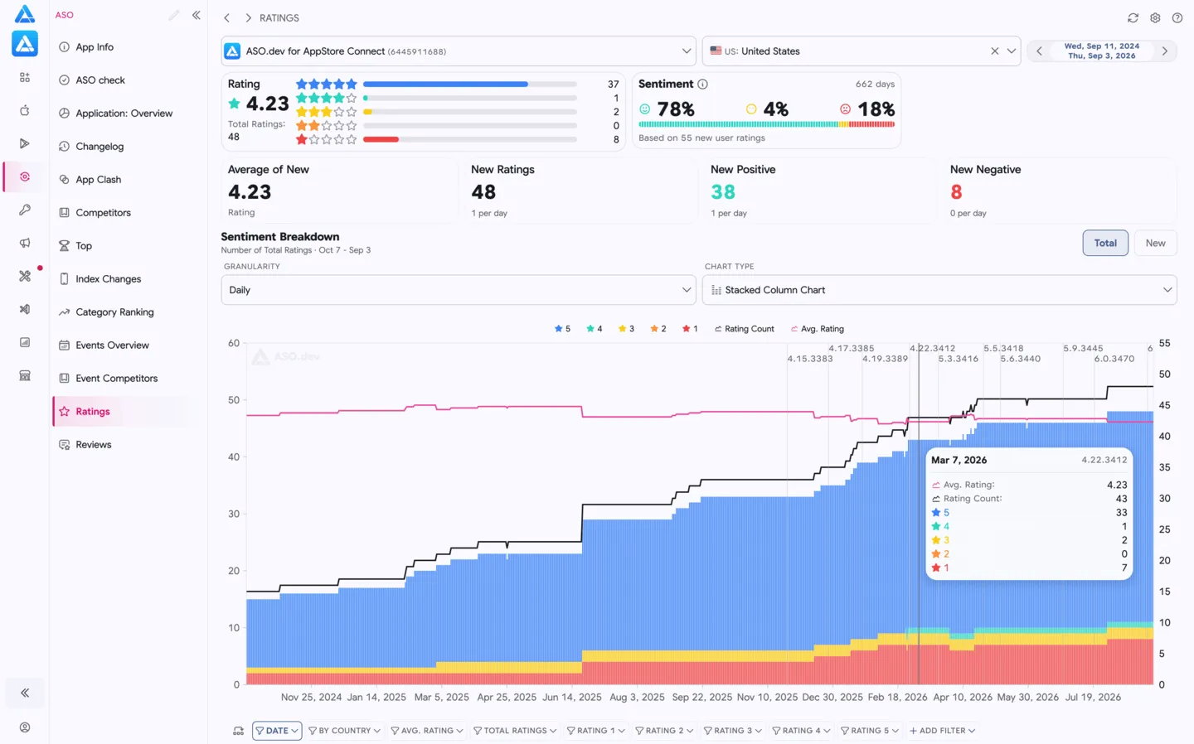Collapse the ASO sidebar panel
This screenshot has height=744, width=1194.
click(197, 15)
